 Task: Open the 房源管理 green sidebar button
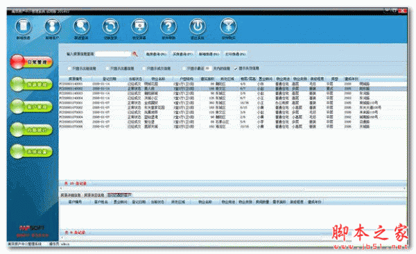click(x=31, y=85)
